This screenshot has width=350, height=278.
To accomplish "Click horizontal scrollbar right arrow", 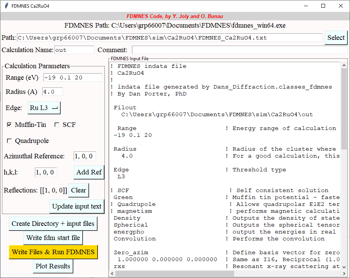I will (344, 273).
